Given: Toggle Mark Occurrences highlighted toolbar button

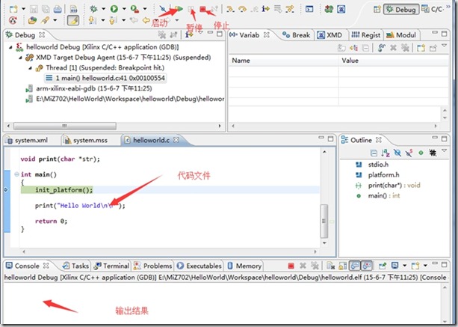Looking at the screenshot, I should tap(73, 20).
